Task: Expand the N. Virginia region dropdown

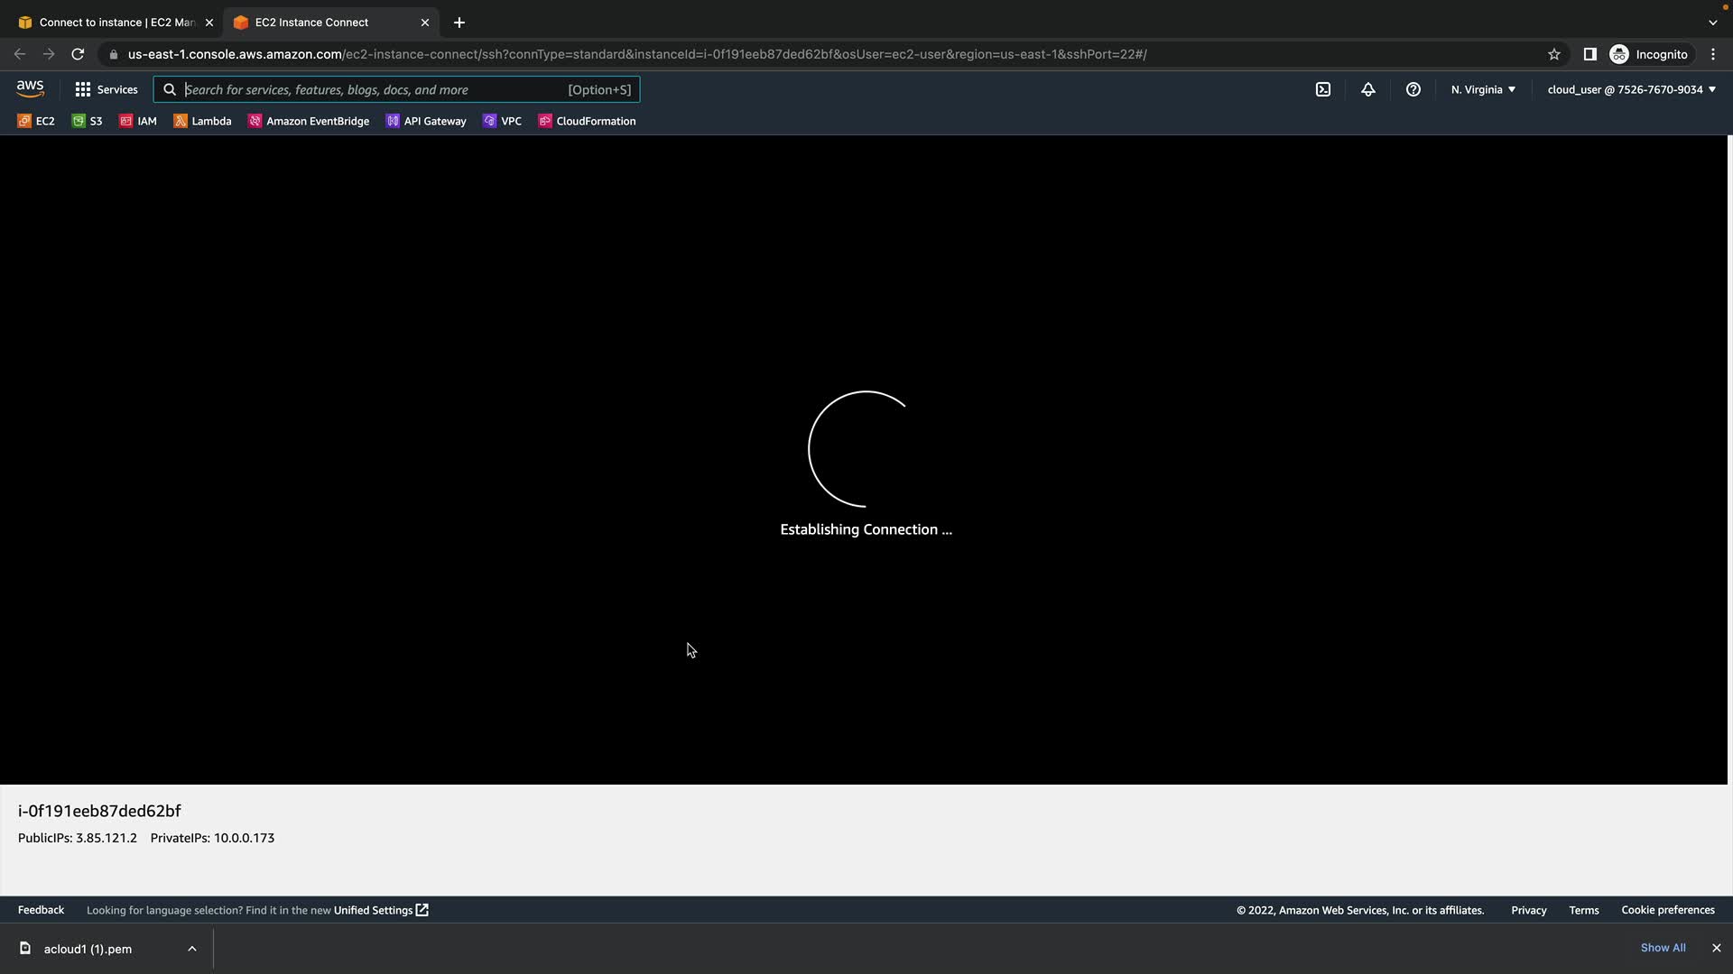Action: 1483,89
